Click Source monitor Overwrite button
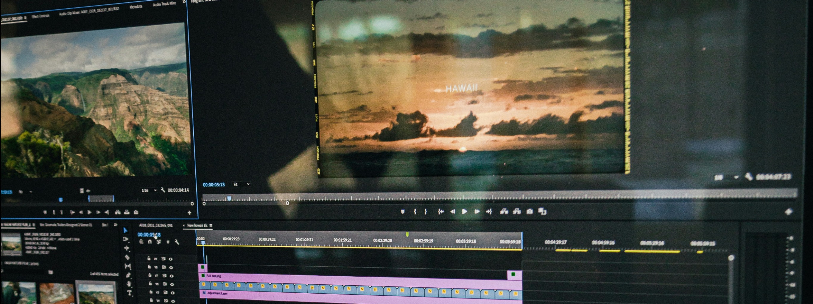 point(127,212)
